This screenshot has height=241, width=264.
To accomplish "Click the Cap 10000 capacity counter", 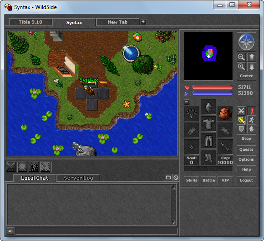I will coord(225,161).
